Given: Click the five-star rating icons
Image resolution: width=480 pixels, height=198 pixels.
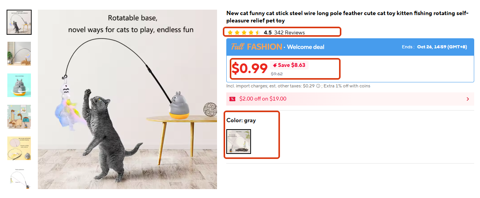Looking at the screenshot, I should click(244, 32).
